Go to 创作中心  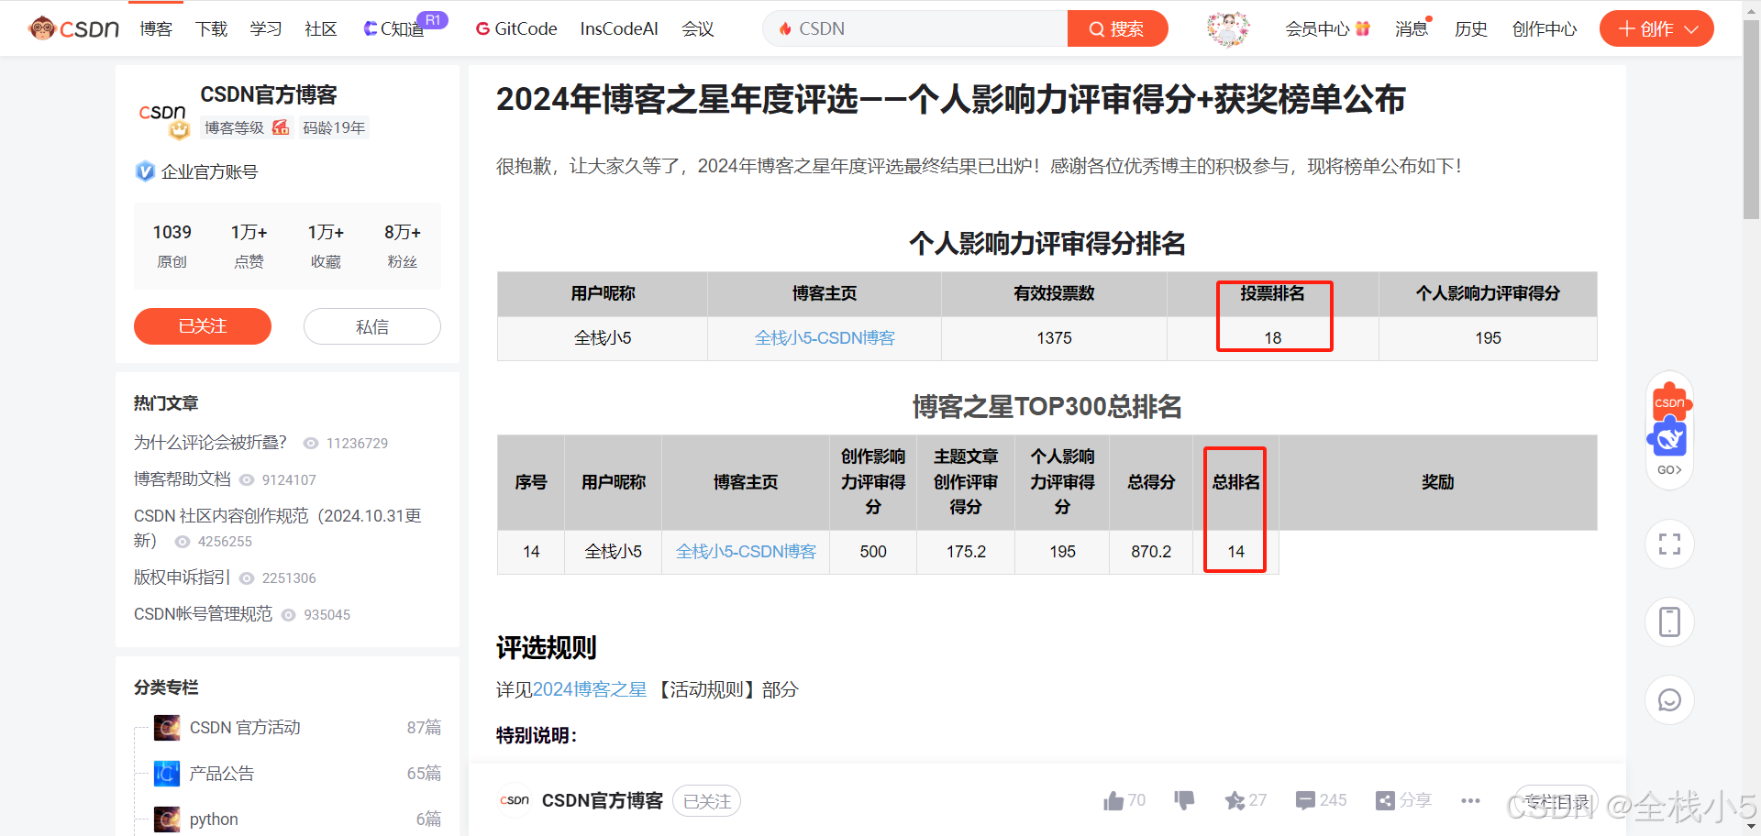[1544, 28]
